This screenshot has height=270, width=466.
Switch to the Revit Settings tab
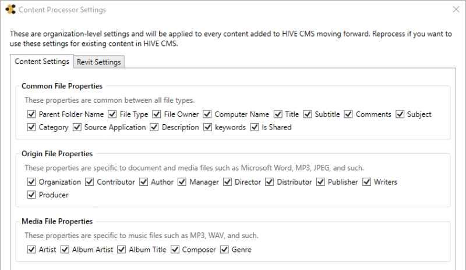(x=99, y=62)
